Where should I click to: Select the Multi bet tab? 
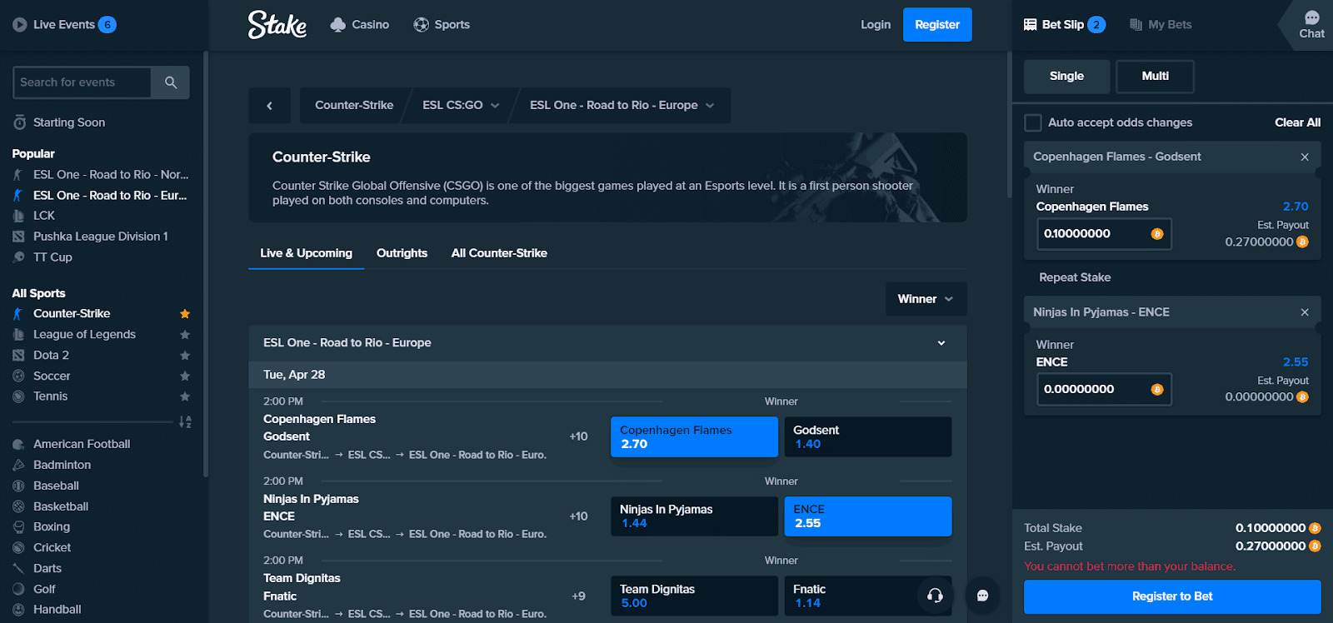point(1155,76)
